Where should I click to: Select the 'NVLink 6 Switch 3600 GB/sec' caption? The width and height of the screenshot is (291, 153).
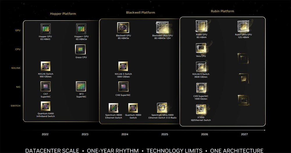(x=201, y=75)
